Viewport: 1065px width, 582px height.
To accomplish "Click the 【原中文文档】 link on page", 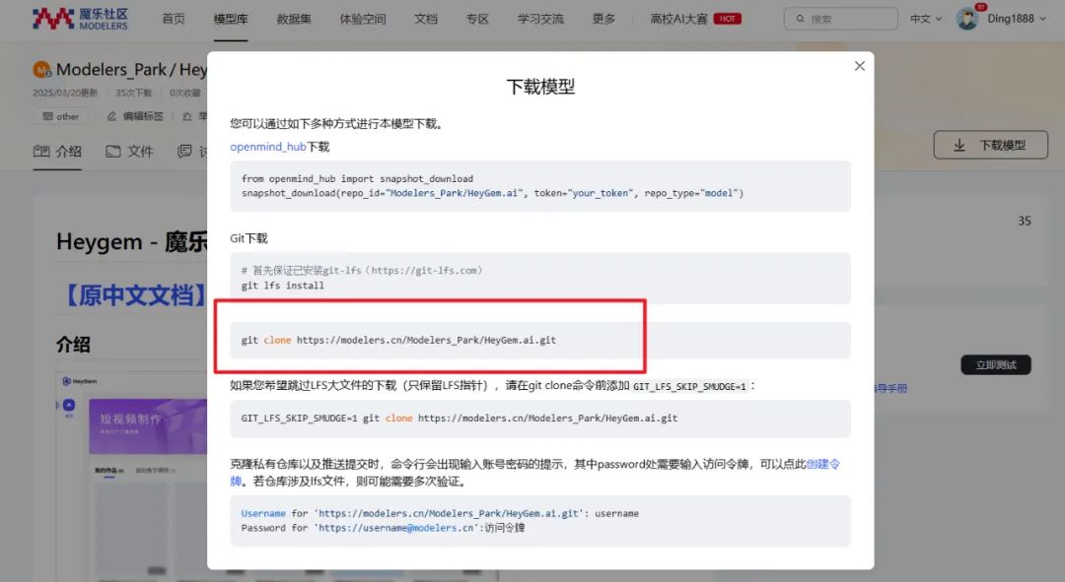I will click(132, 294).
